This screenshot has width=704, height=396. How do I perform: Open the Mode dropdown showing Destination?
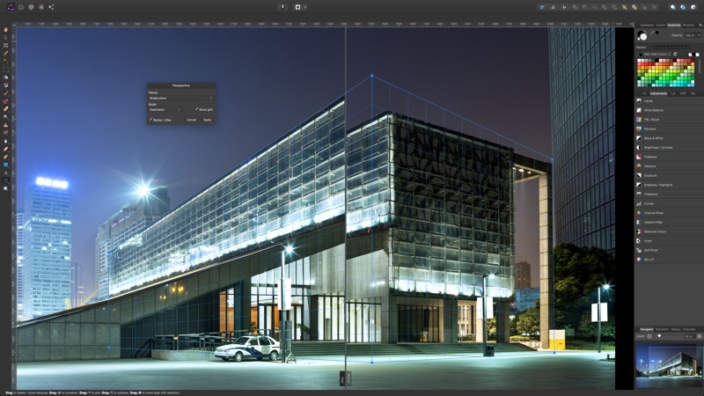point(165,109)
